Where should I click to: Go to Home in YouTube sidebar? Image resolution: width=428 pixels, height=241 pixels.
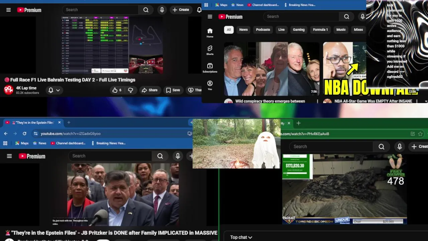(x=210, y=33)
